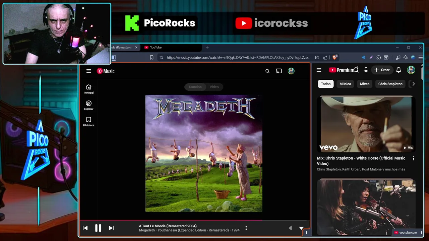
Task: Open Leo AI sparkle icon
Action: point(406,58)
